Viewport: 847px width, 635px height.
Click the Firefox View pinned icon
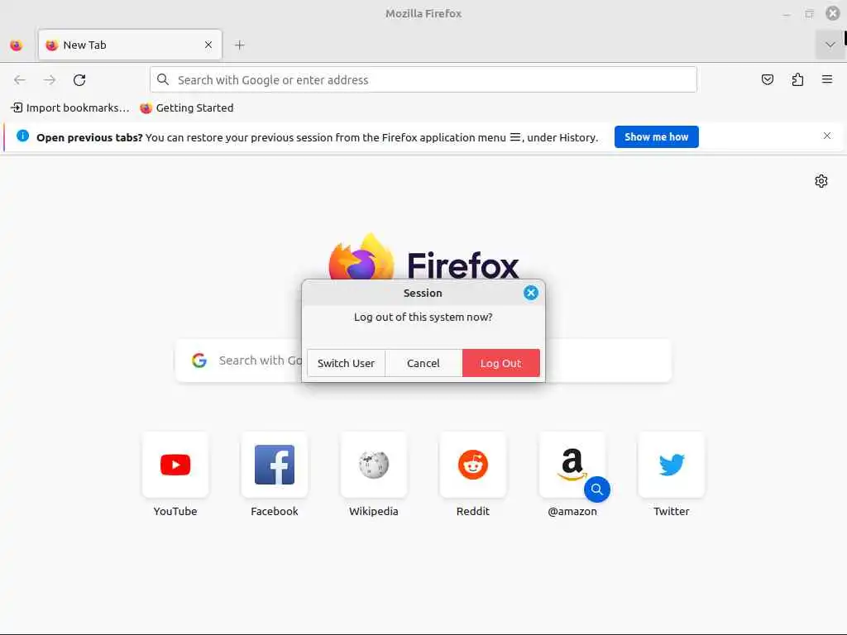17,45
